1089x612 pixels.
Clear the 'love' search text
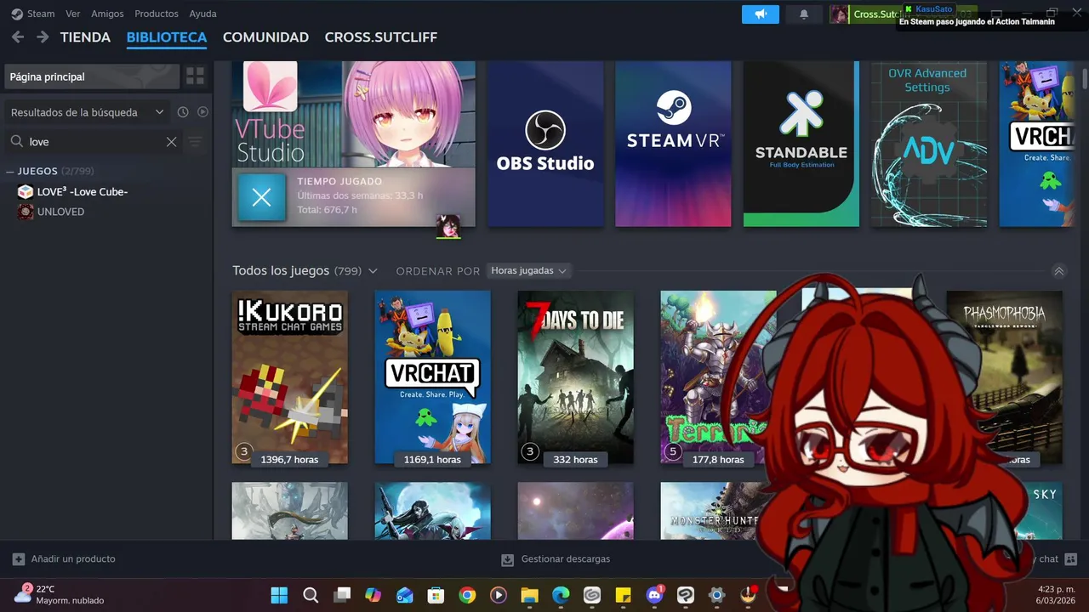(171, 142)
